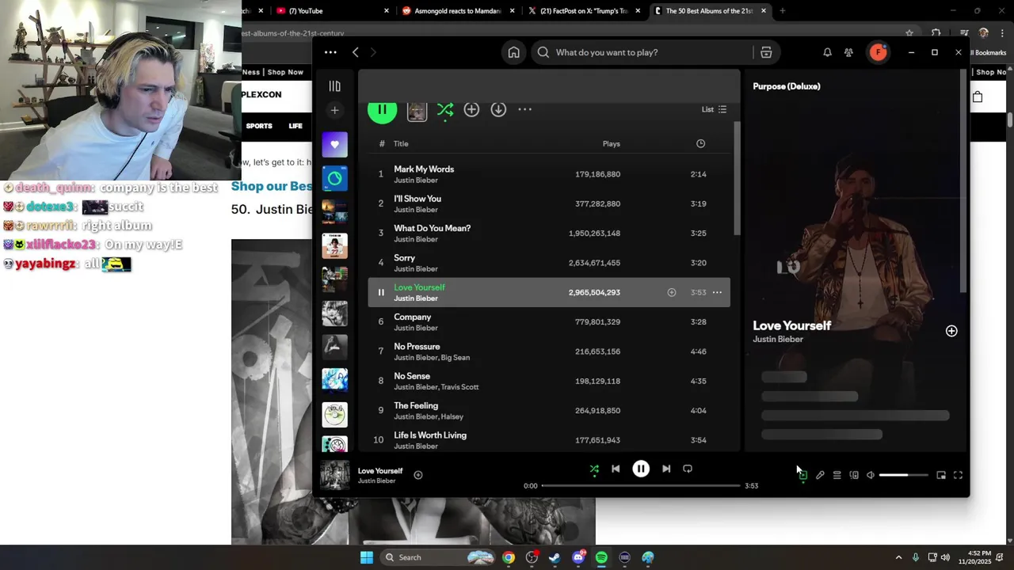1014x570 pixels.
Task: Open Chrome from the Windows taskbar
Action: pyautogui.click(x=509, y=557)
